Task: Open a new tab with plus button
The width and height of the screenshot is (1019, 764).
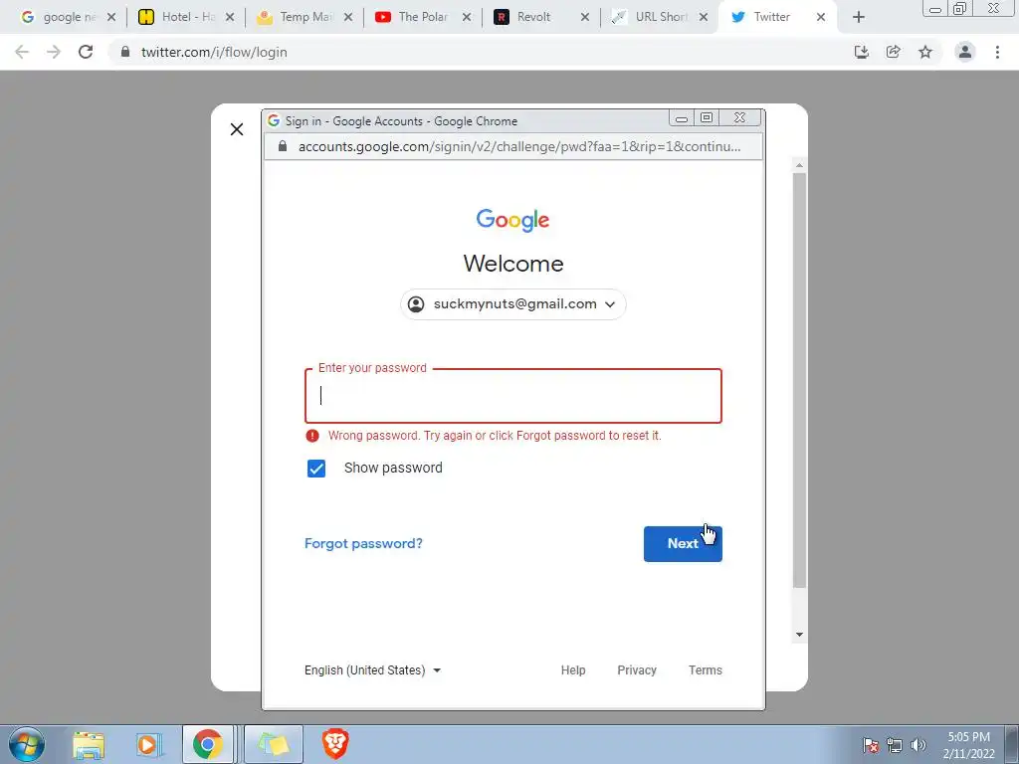Action: pos(859,18)
